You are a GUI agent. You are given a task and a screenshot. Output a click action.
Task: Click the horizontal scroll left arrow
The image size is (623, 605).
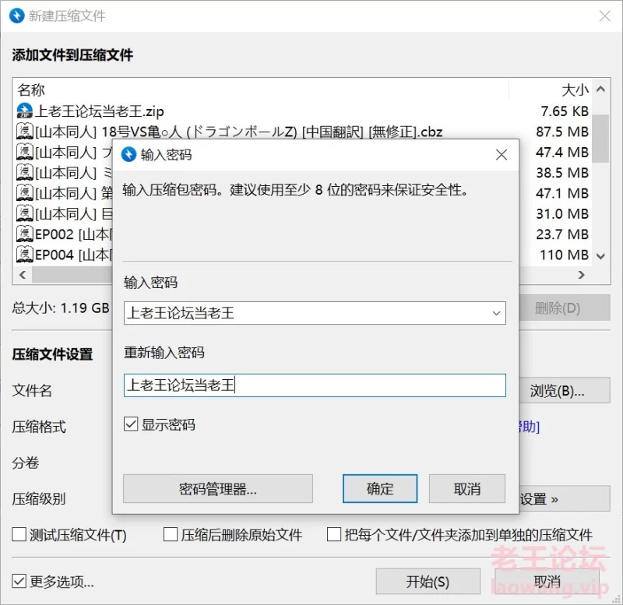23,275
